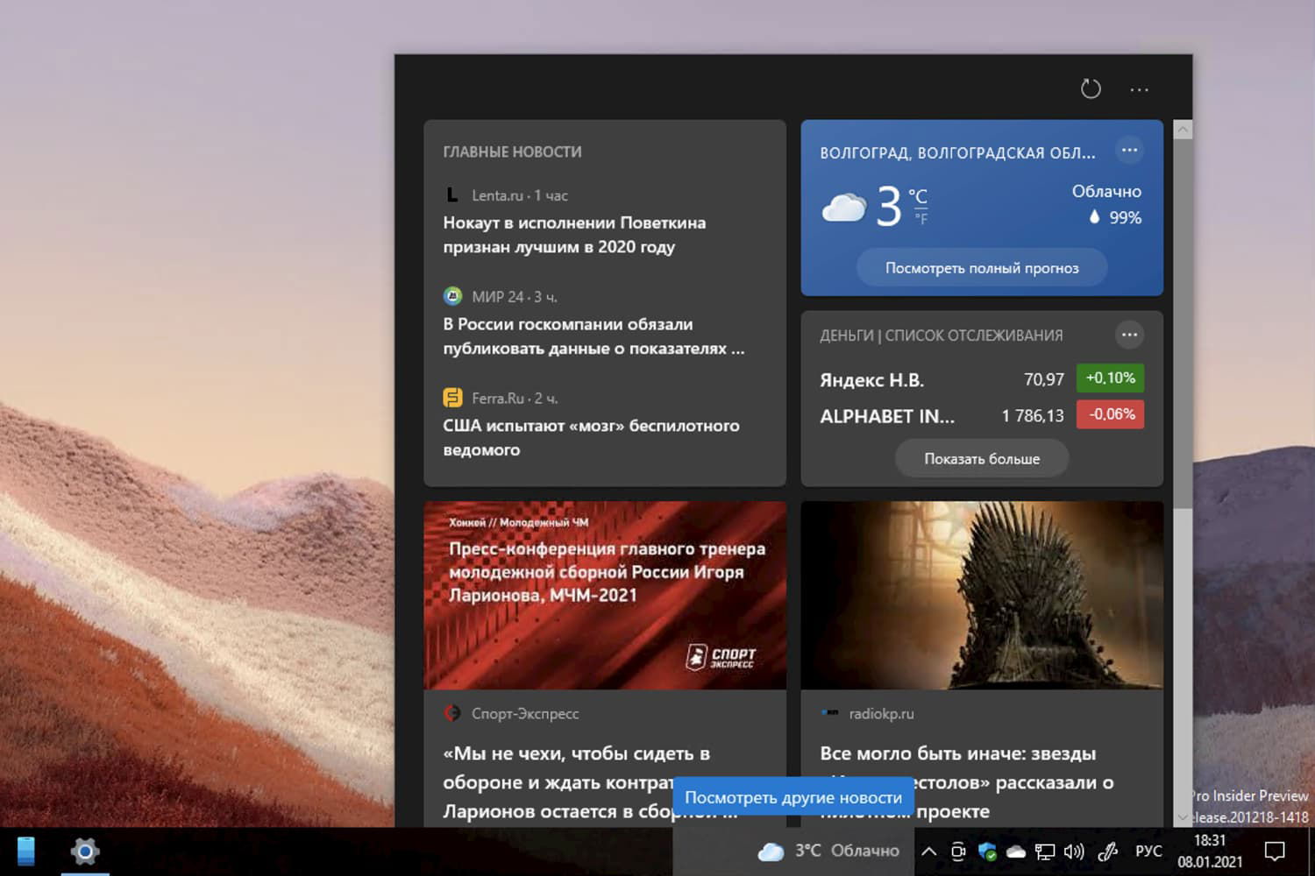
Task: Click 'Посмотреть полный прогноз' button
Action: 981,268
